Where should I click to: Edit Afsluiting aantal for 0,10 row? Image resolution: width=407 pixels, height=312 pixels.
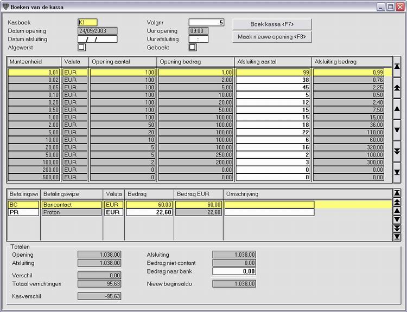273,95
